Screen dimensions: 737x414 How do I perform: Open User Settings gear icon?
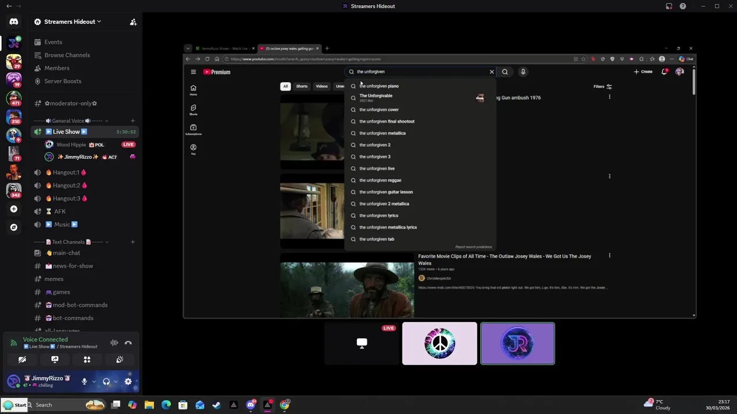[x=128, y=381]
